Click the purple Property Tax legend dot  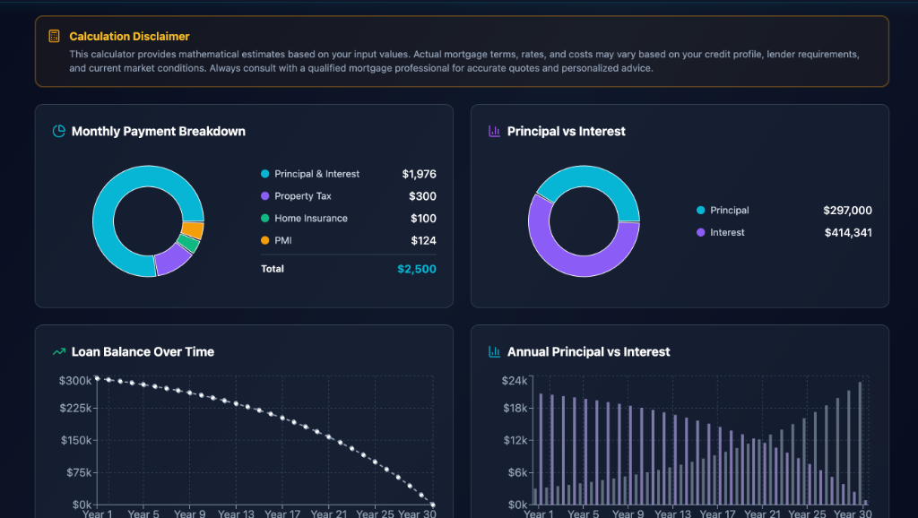264,196
